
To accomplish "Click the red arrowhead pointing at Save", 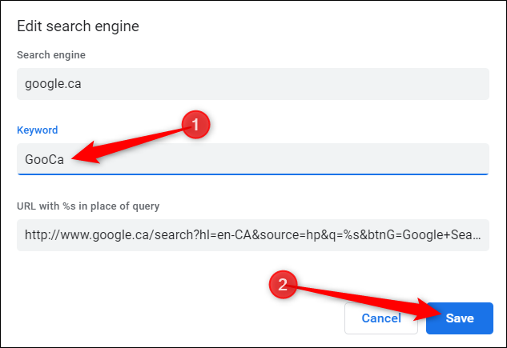I will pos(422,313).
